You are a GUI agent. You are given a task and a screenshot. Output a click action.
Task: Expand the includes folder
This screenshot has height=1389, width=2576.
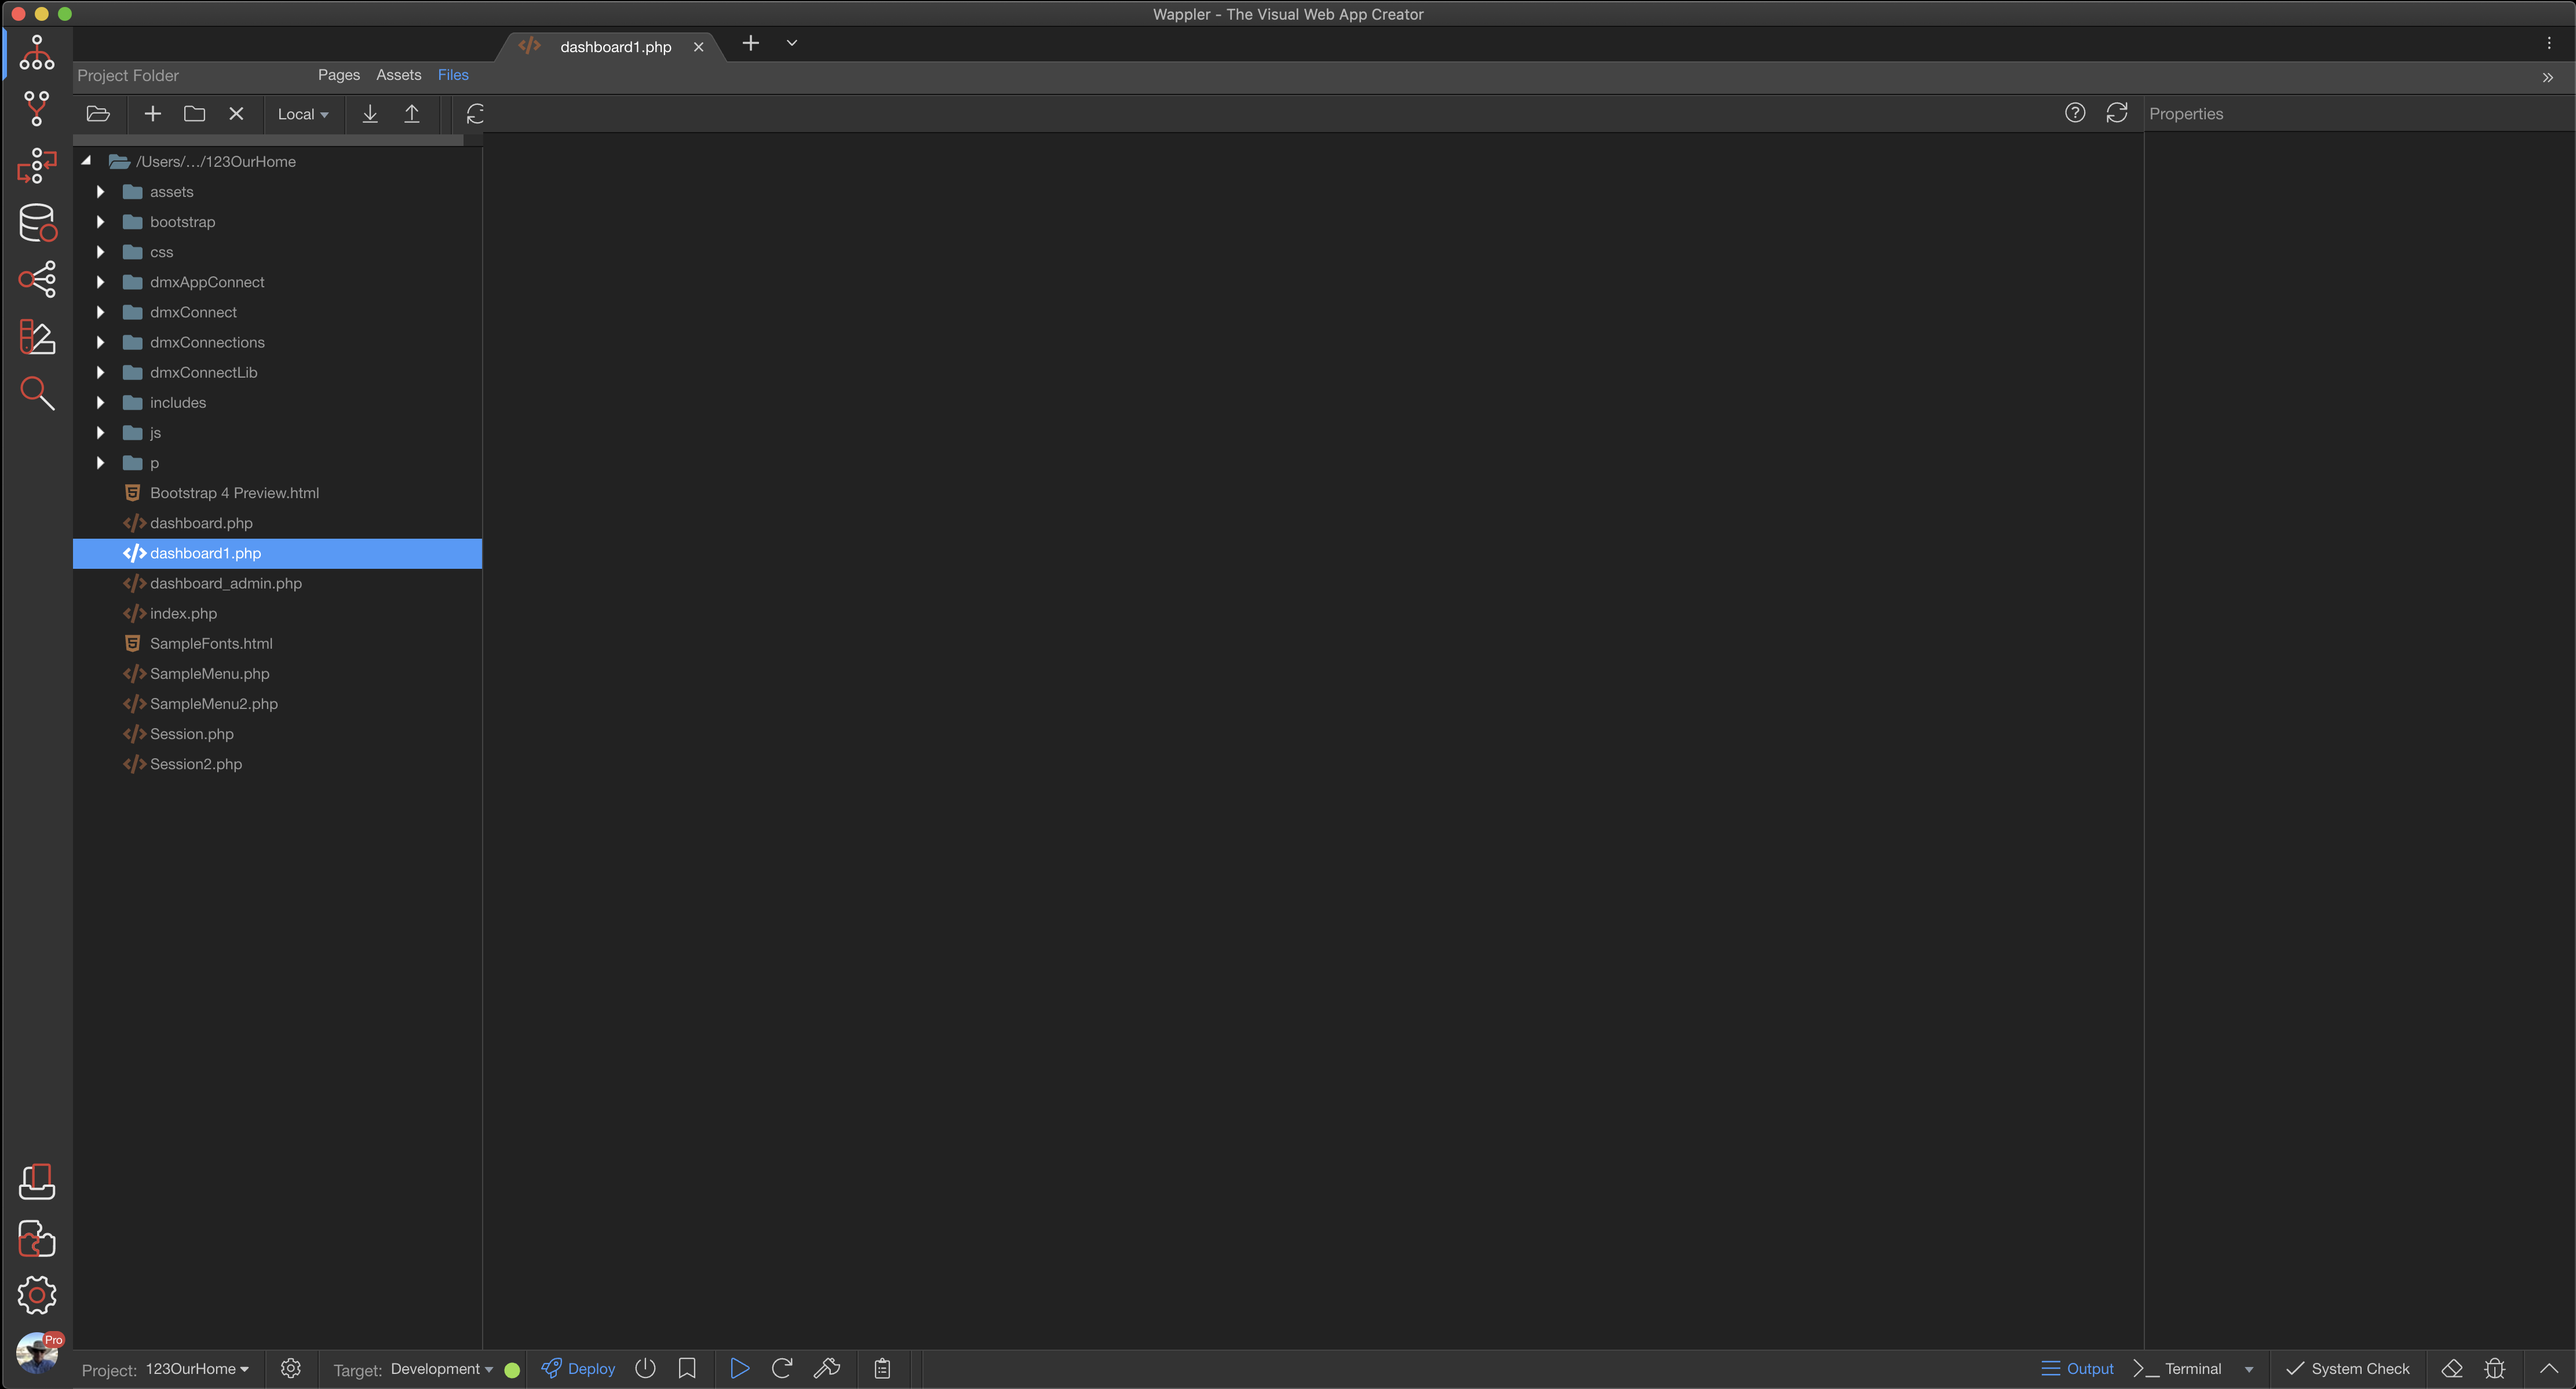(x=100, y=402)
